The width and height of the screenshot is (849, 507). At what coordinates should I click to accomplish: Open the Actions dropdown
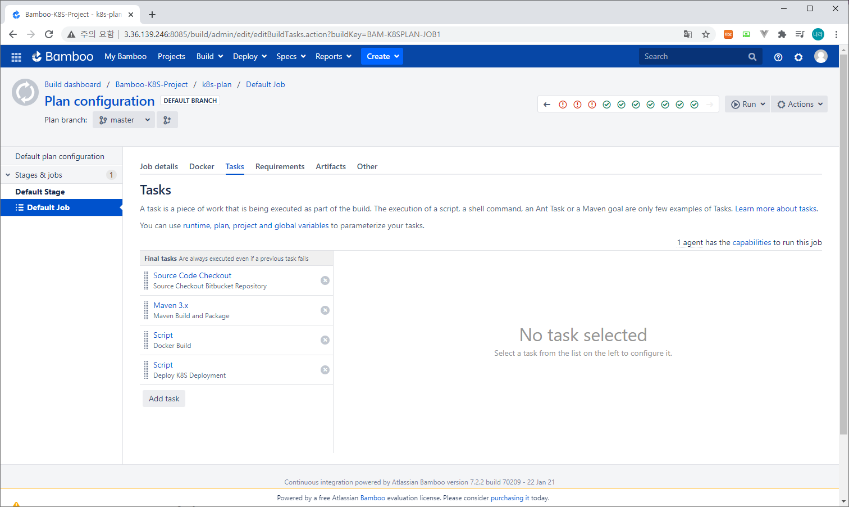coord(800,104)
